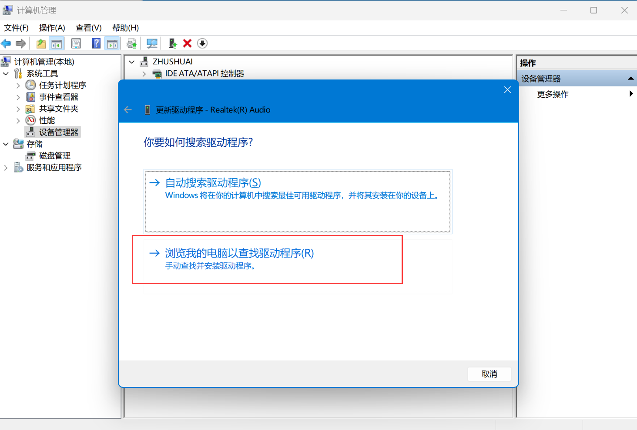Collapse the ZHUSHUAI device tree chevron
Image resolution: width=637 pixels, height=430 pixels.
click(x=131, y=62)
